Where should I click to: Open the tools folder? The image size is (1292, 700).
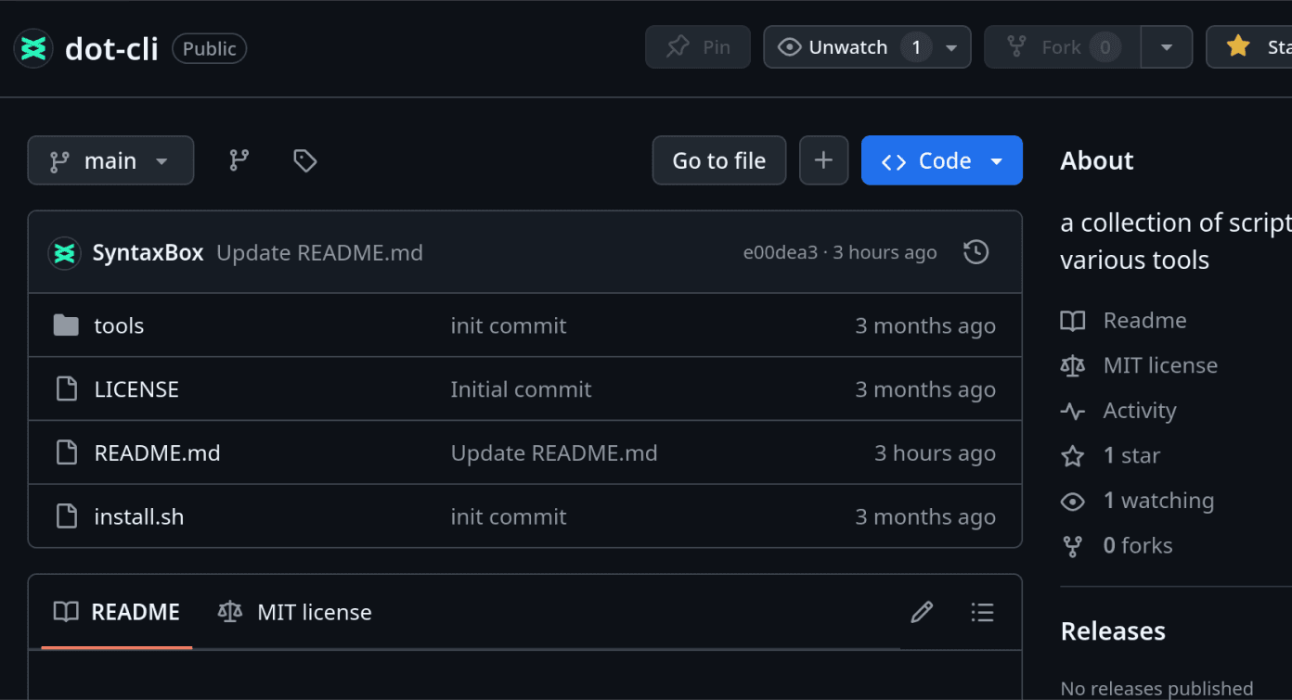click(119, 325)
